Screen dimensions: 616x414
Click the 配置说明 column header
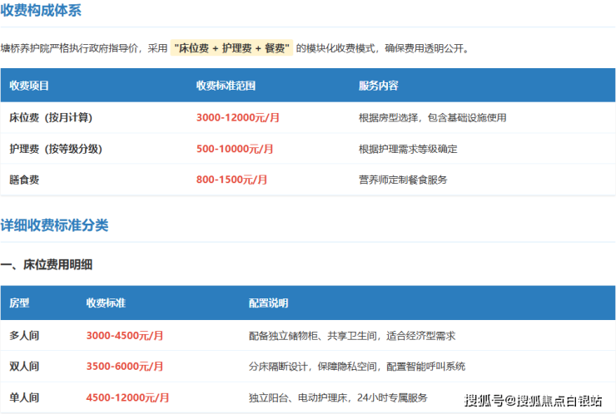tap(268, 303)
